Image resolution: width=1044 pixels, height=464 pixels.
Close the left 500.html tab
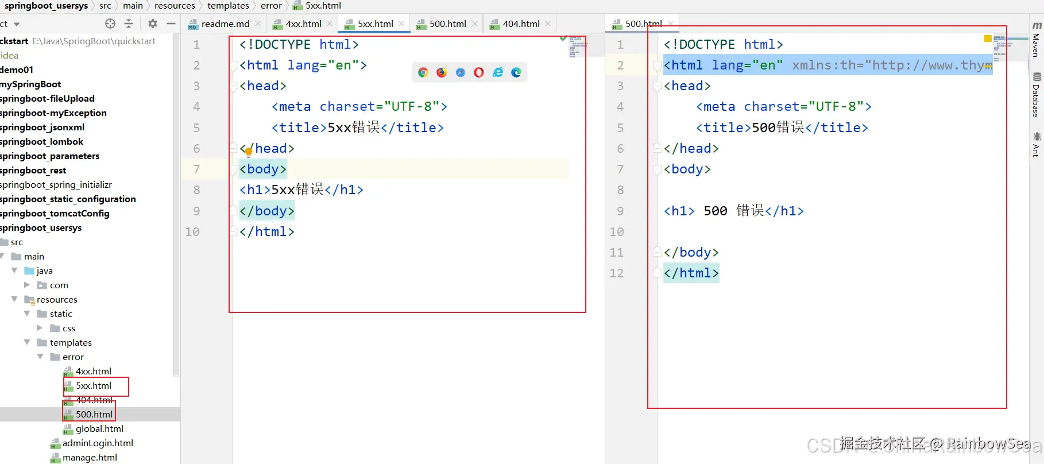(475, 24)
